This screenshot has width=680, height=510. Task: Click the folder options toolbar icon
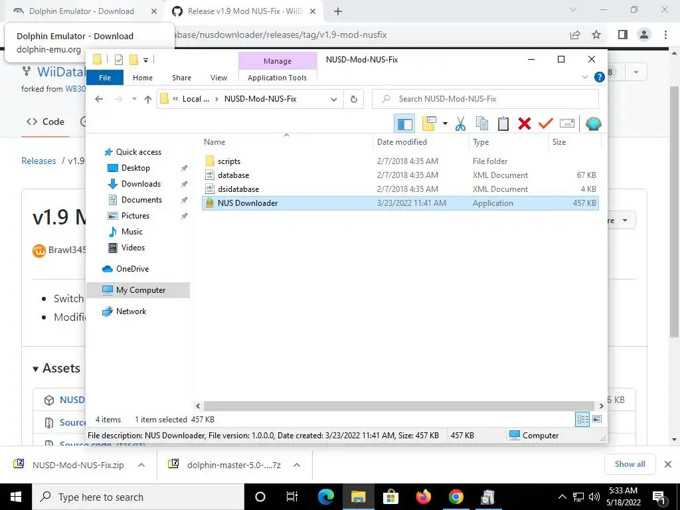tap(429, 124)
